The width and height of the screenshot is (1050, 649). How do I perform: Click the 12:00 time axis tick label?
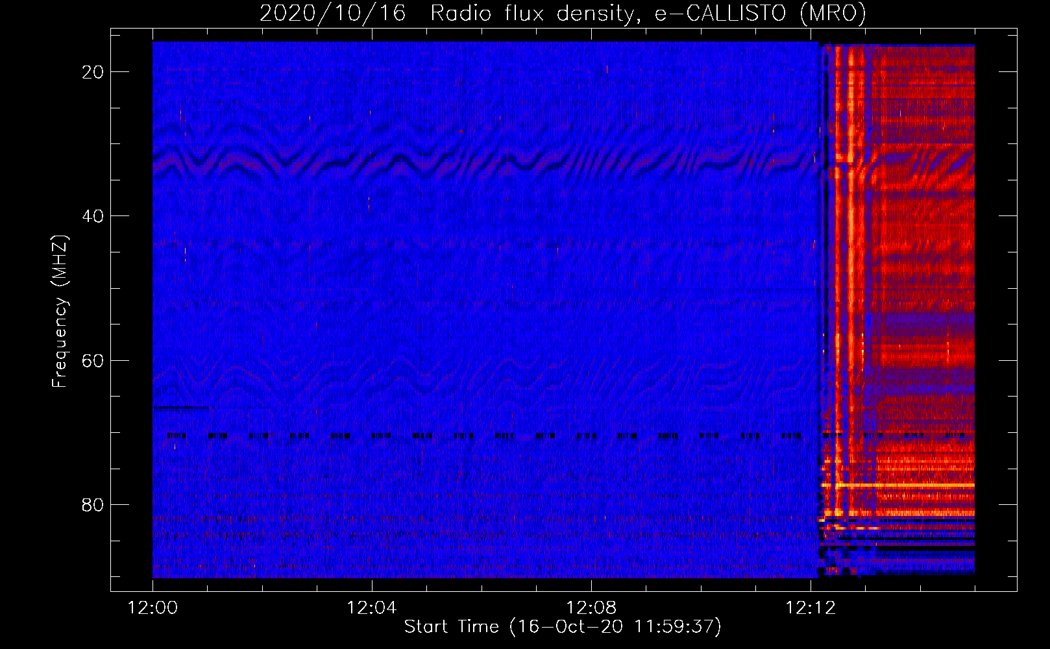(x=153, y=608)
